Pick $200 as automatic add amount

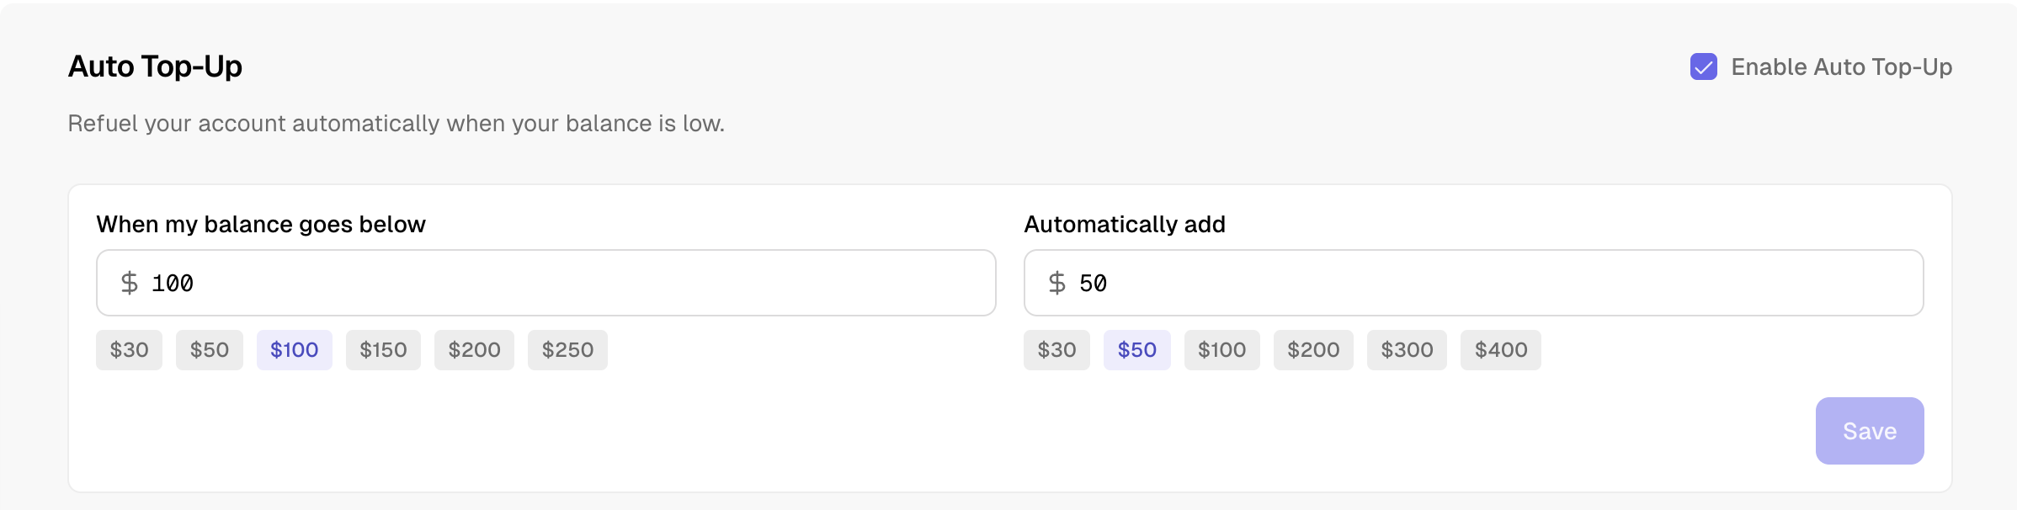[x=1313, y=350]
